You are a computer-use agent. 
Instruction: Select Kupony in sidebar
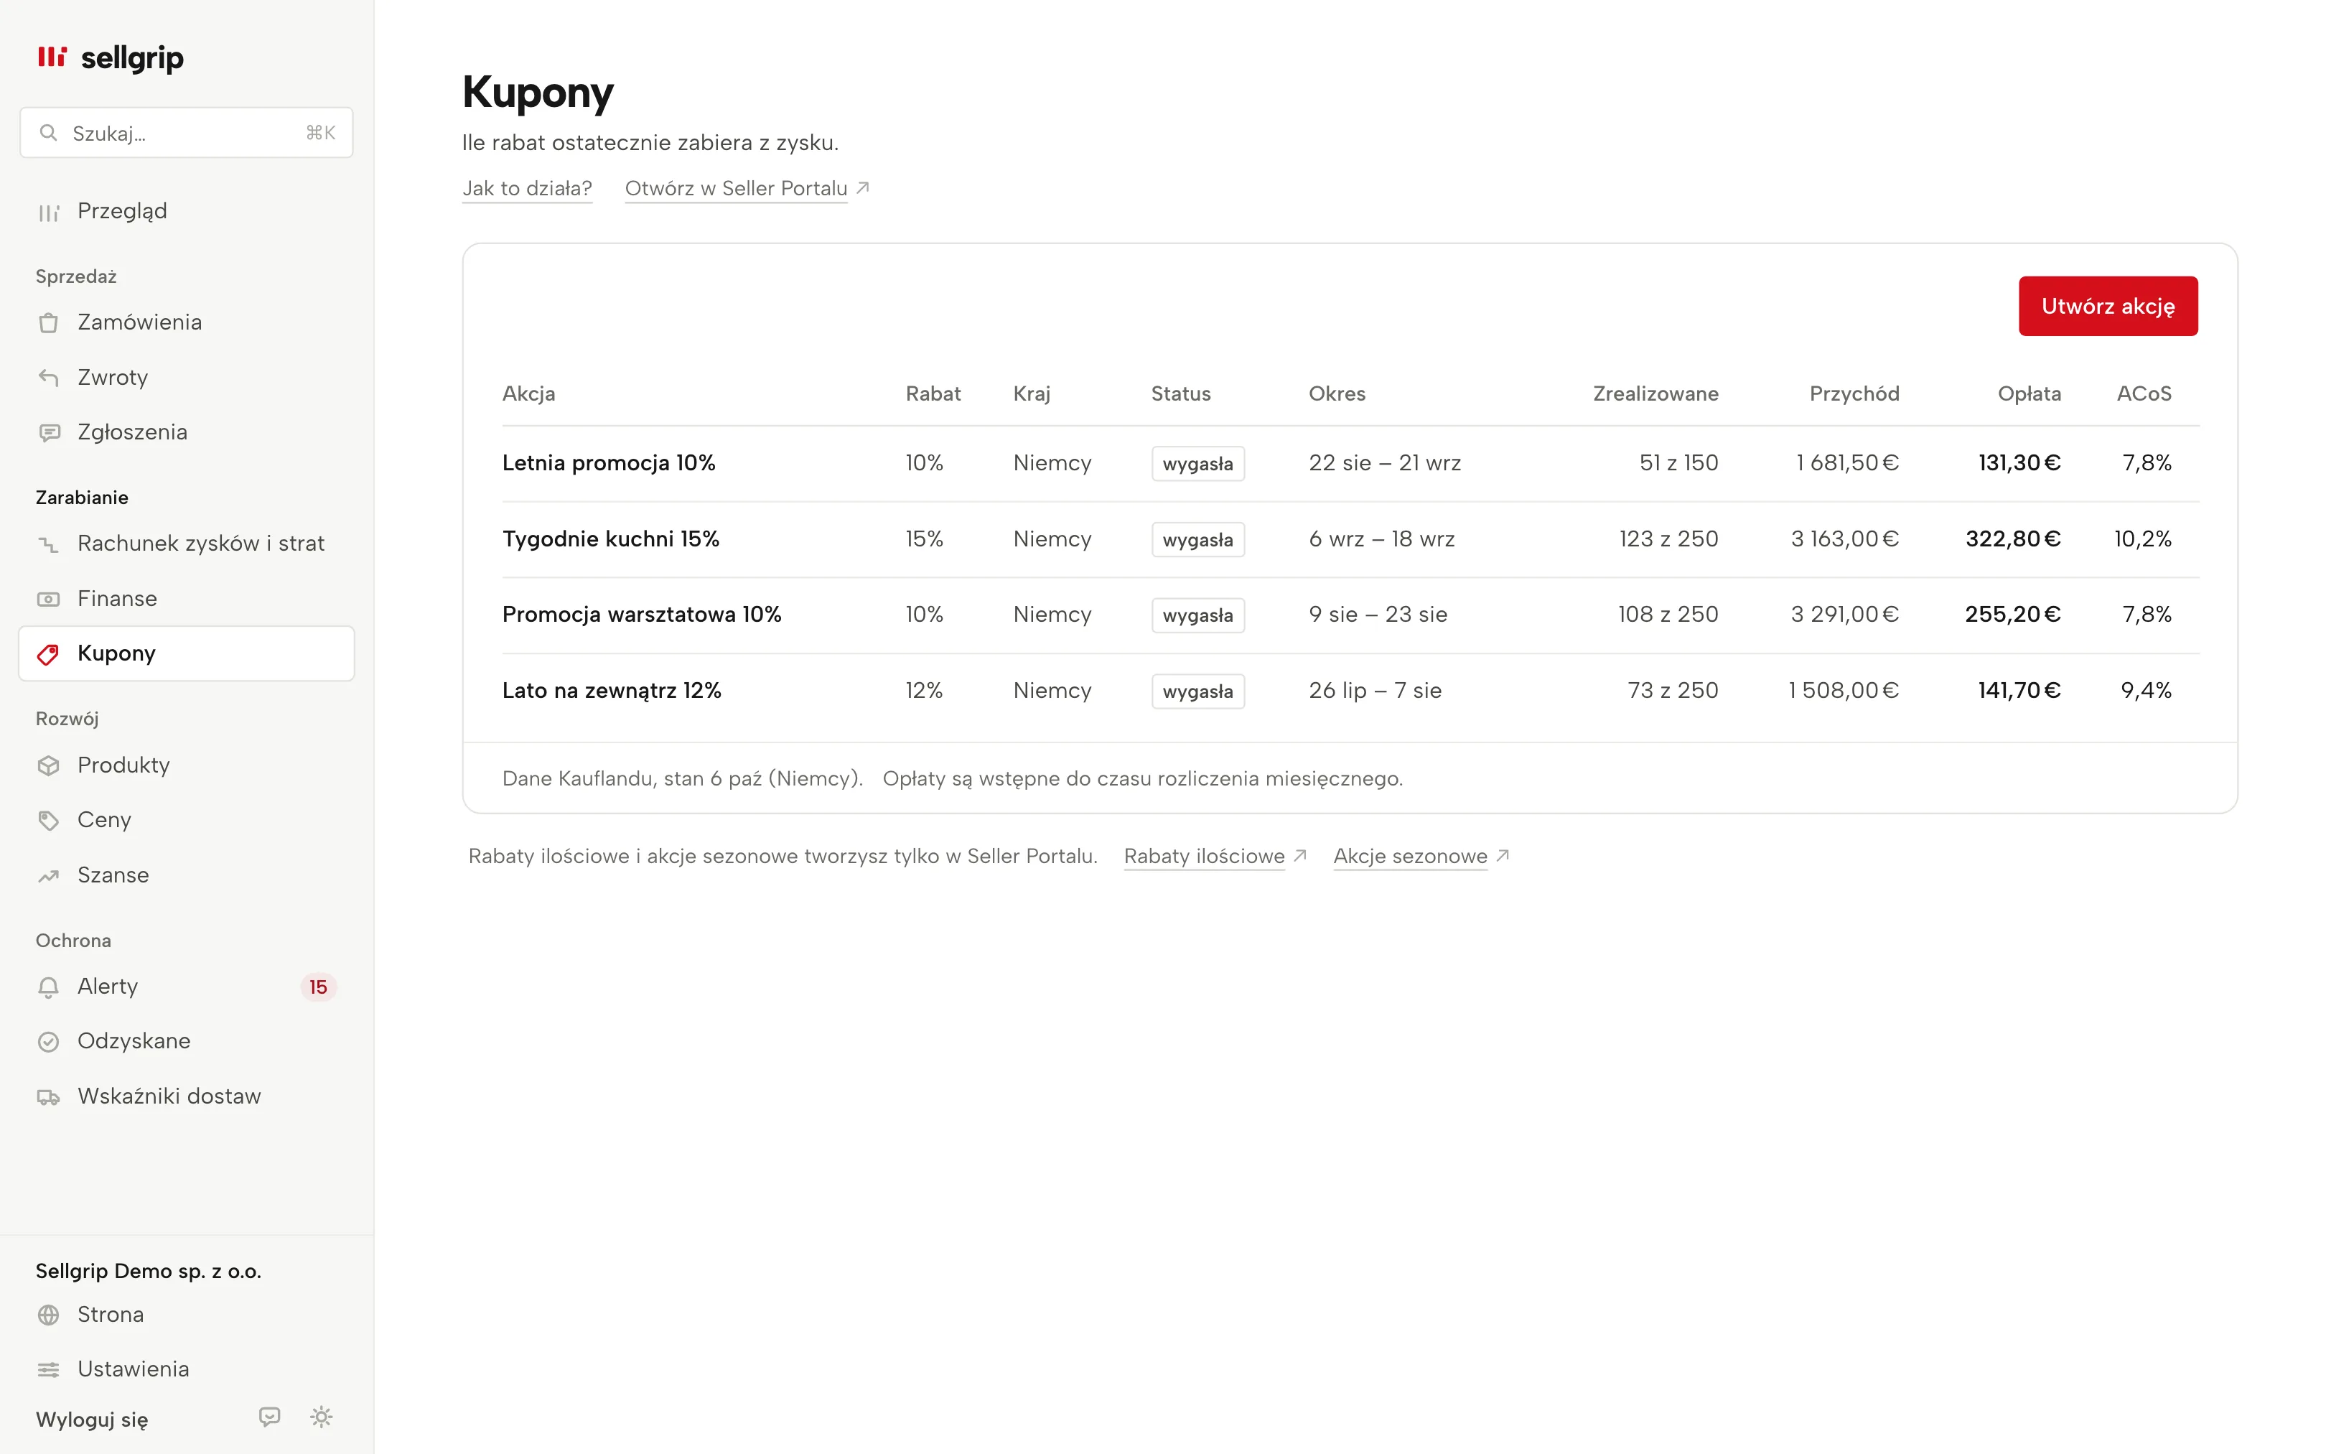187,653
